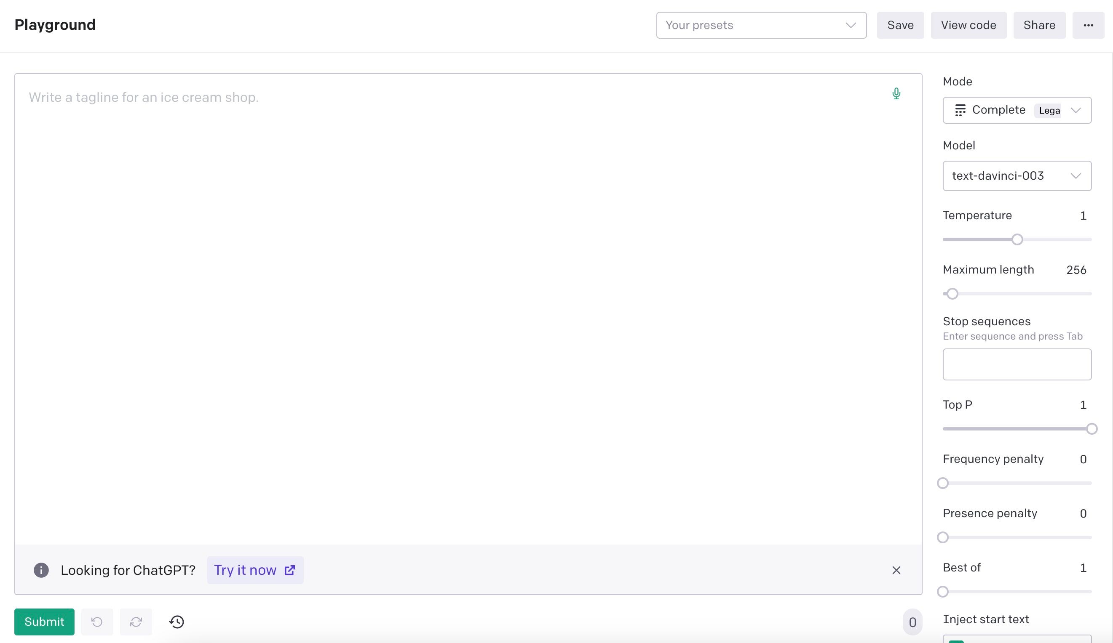1113x643 pixels.
Task: Click the microphone dictation icon
Action: tap(896, 93)
